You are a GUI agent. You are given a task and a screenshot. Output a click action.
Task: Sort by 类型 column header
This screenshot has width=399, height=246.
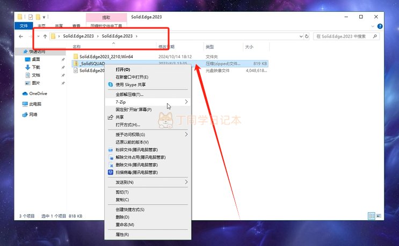pyautogui.click(x=209, y=47)
